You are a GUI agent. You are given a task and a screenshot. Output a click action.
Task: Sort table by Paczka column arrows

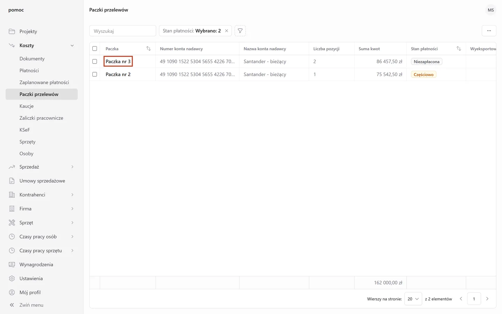[x=149, y=48]
